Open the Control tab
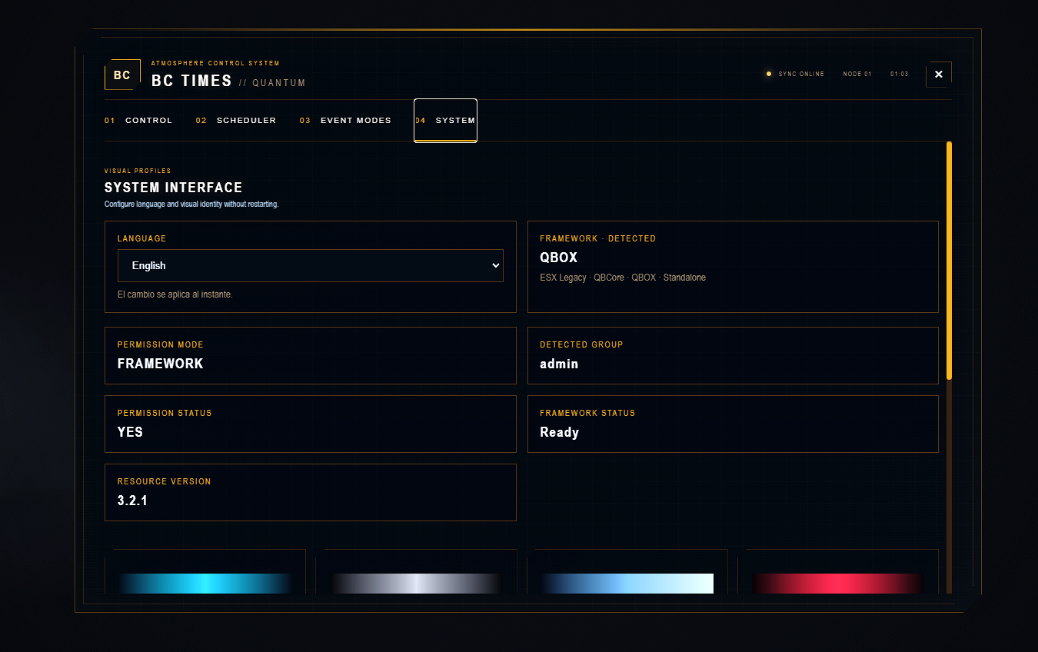Viewport: 1038px width, 652px height. point(138,121)
